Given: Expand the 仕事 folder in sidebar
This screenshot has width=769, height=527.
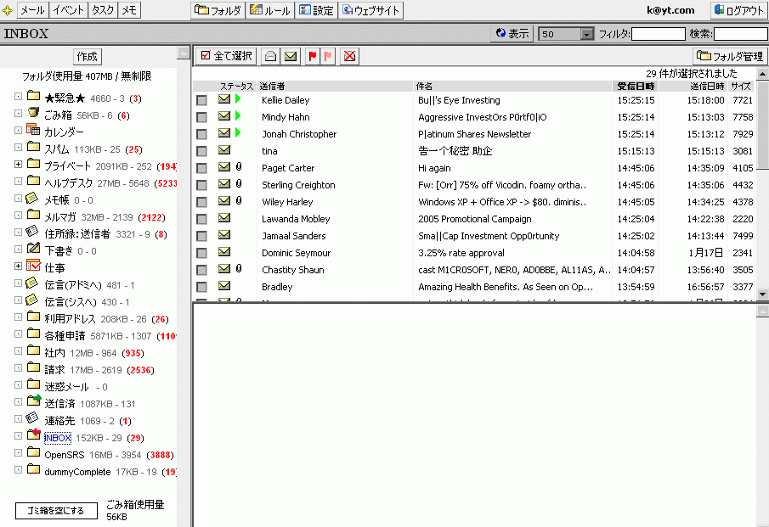Looking at the screenshot, I should coord(18,267).
